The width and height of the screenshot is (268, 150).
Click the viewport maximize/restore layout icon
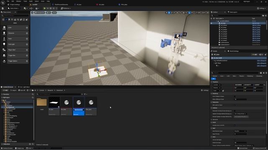click(208, 12)
